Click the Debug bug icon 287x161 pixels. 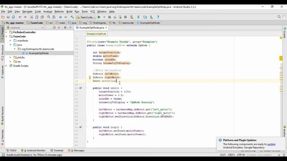pyautogui.click(x=109, y=17)
